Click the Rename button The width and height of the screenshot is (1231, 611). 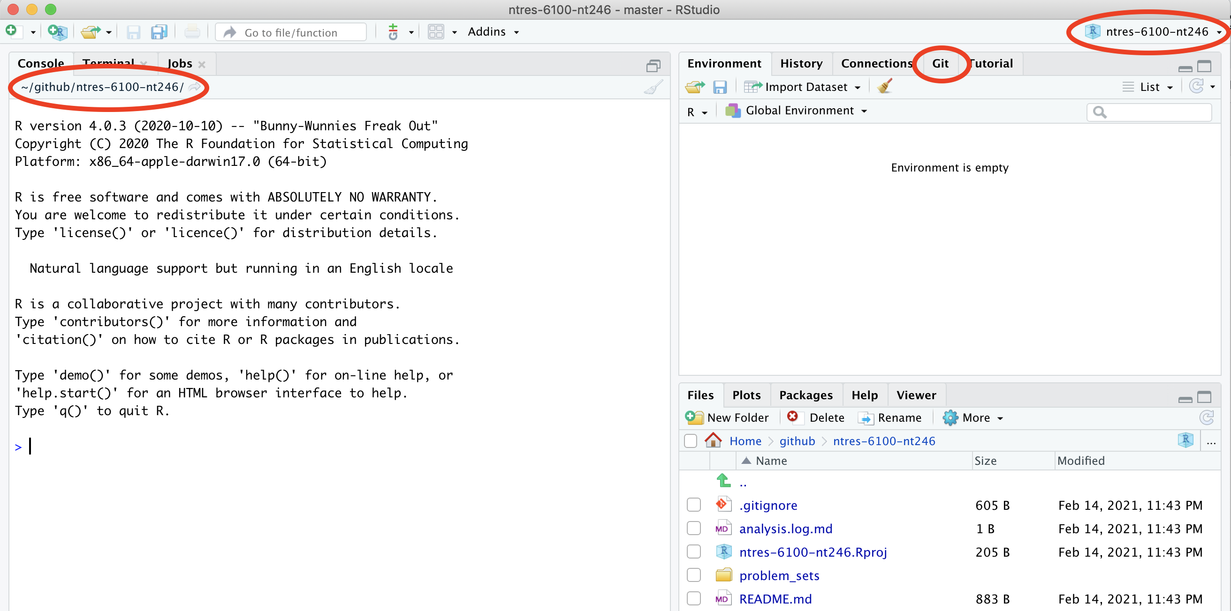click(890, 417)
